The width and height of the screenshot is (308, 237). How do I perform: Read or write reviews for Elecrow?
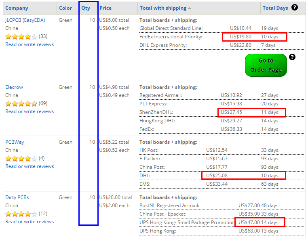coord(30,111)
